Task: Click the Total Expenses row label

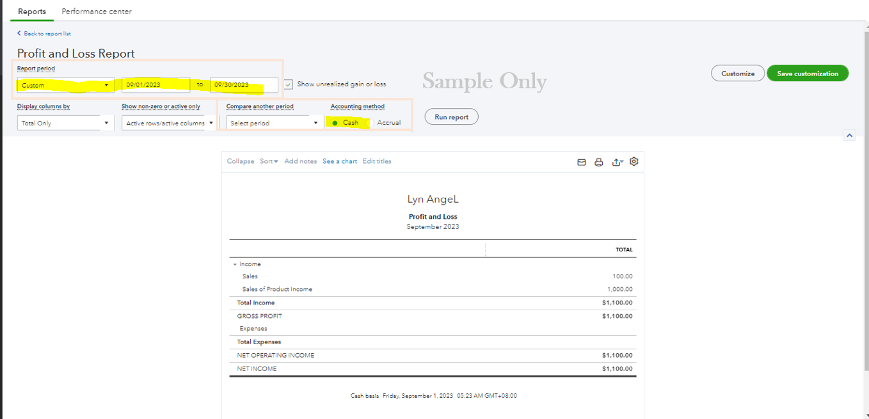Action: tap(259, 342)
